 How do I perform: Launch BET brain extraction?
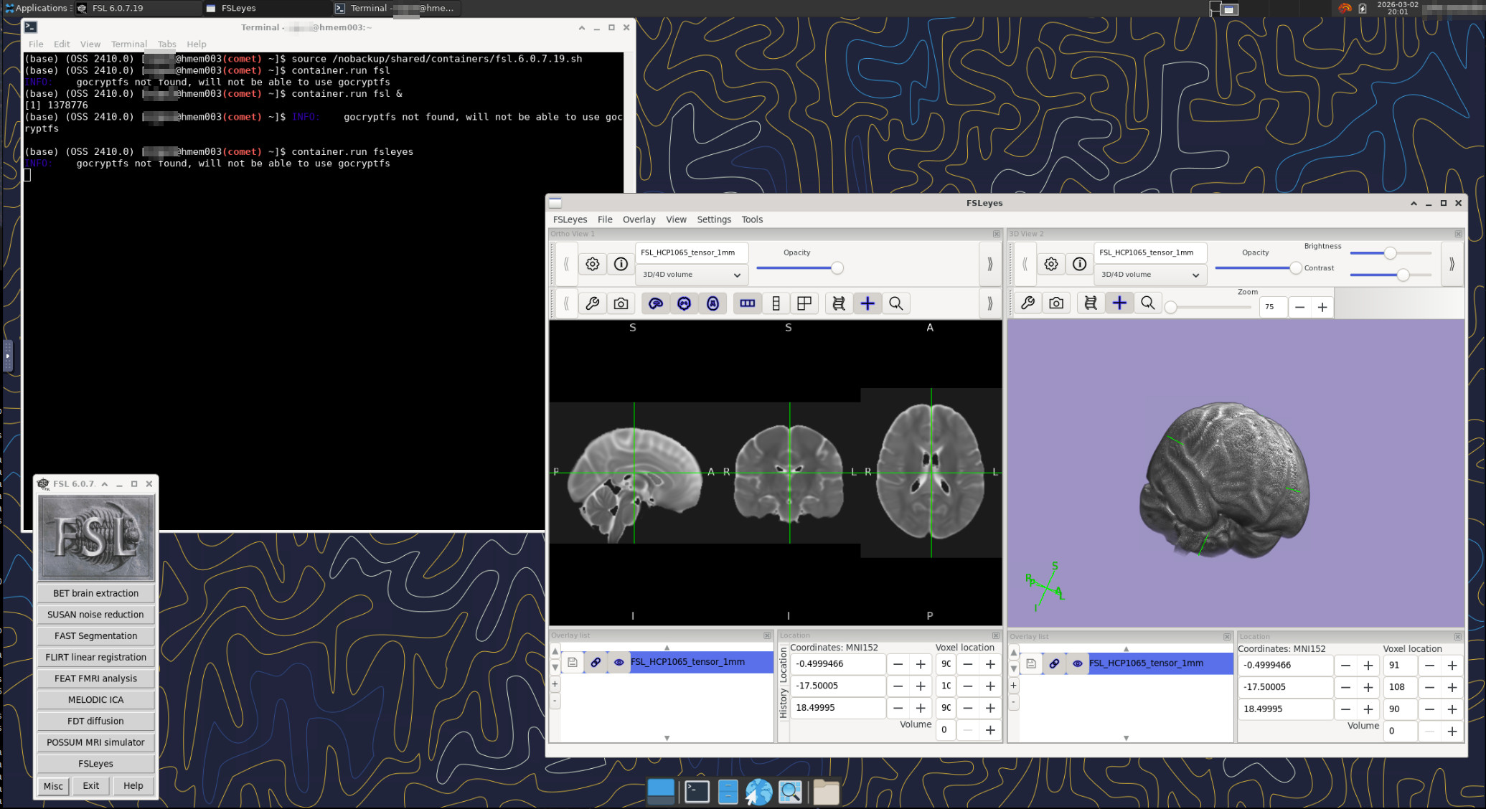95,593
